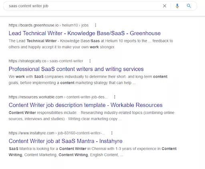Focus the search field containing 'saas content writer job'
The image size is (205, 169).
pyautogui.click(x=100, y=6)
